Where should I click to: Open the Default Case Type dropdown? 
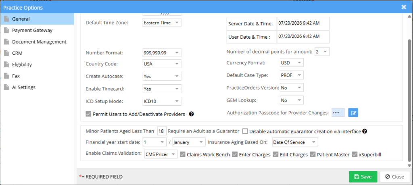(292, 75)
